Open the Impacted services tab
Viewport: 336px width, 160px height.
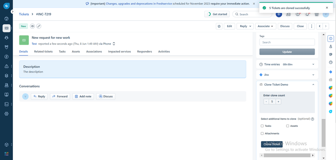tap(119, 52)
